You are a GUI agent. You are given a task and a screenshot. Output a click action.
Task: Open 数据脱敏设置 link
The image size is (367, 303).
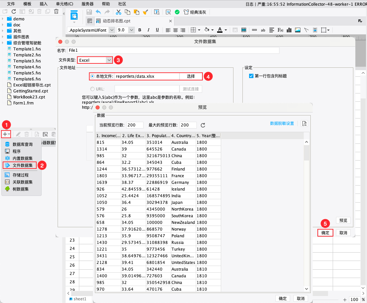[282, 123]
